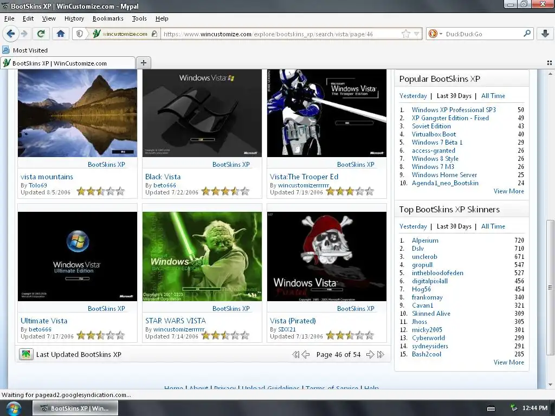This screenshot has width=555, height=416.
Task: Open author SIXX21 profile link
Action: (287, 329)
